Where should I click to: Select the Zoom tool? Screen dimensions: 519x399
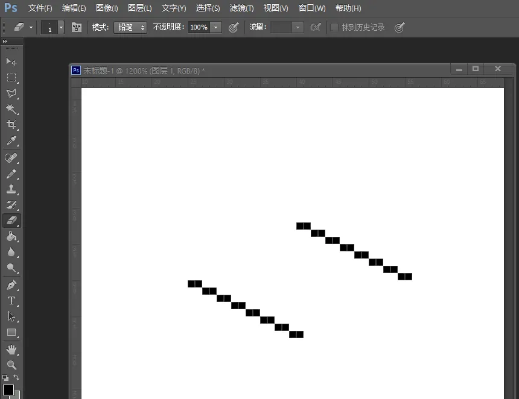coord(11,365)
